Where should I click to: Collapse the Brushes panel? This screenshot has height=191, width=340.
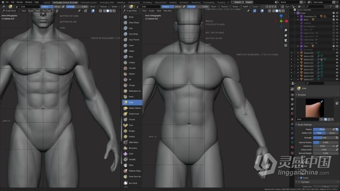(296, 95)
